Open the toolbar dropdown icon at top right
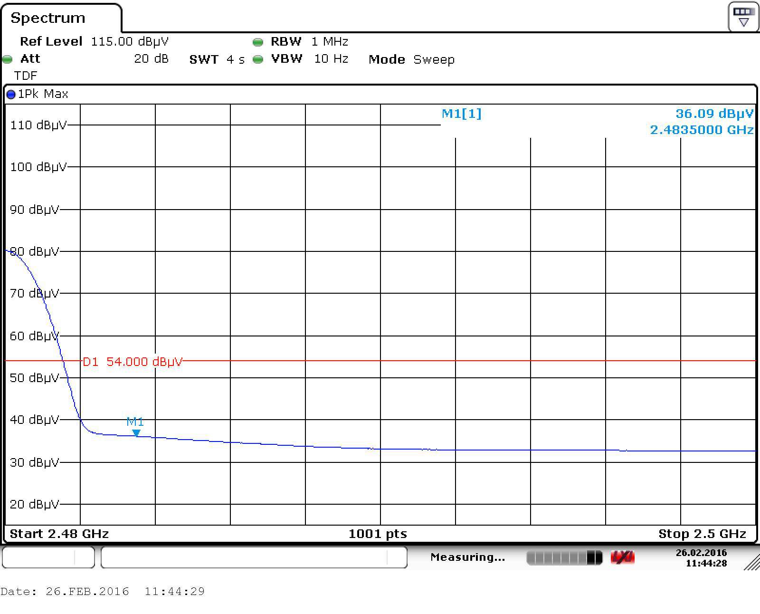This screenshot has width=760, height=614. click(743, 17)
